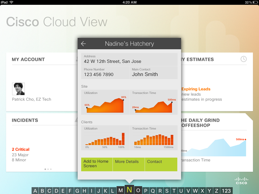Tap the Cisco logo at bottom right
The height and width of the screenshot is (194, 259).
[x=241, y=181]
